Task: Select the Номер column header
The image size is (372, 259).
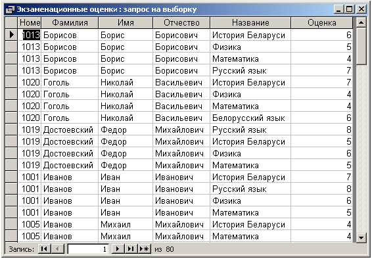Action: [30, 23]
